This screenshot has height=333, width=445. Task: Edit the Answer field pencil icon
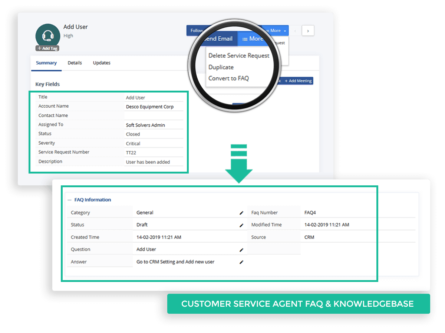coord(241,262)
